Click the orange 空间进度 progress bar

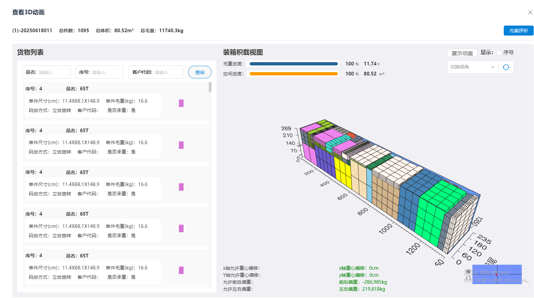[x=293, y=74]
